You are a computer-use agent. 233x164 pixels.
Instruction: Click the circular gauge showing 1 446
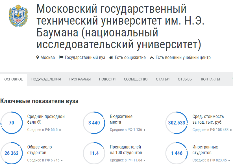(x=177, y=153)
